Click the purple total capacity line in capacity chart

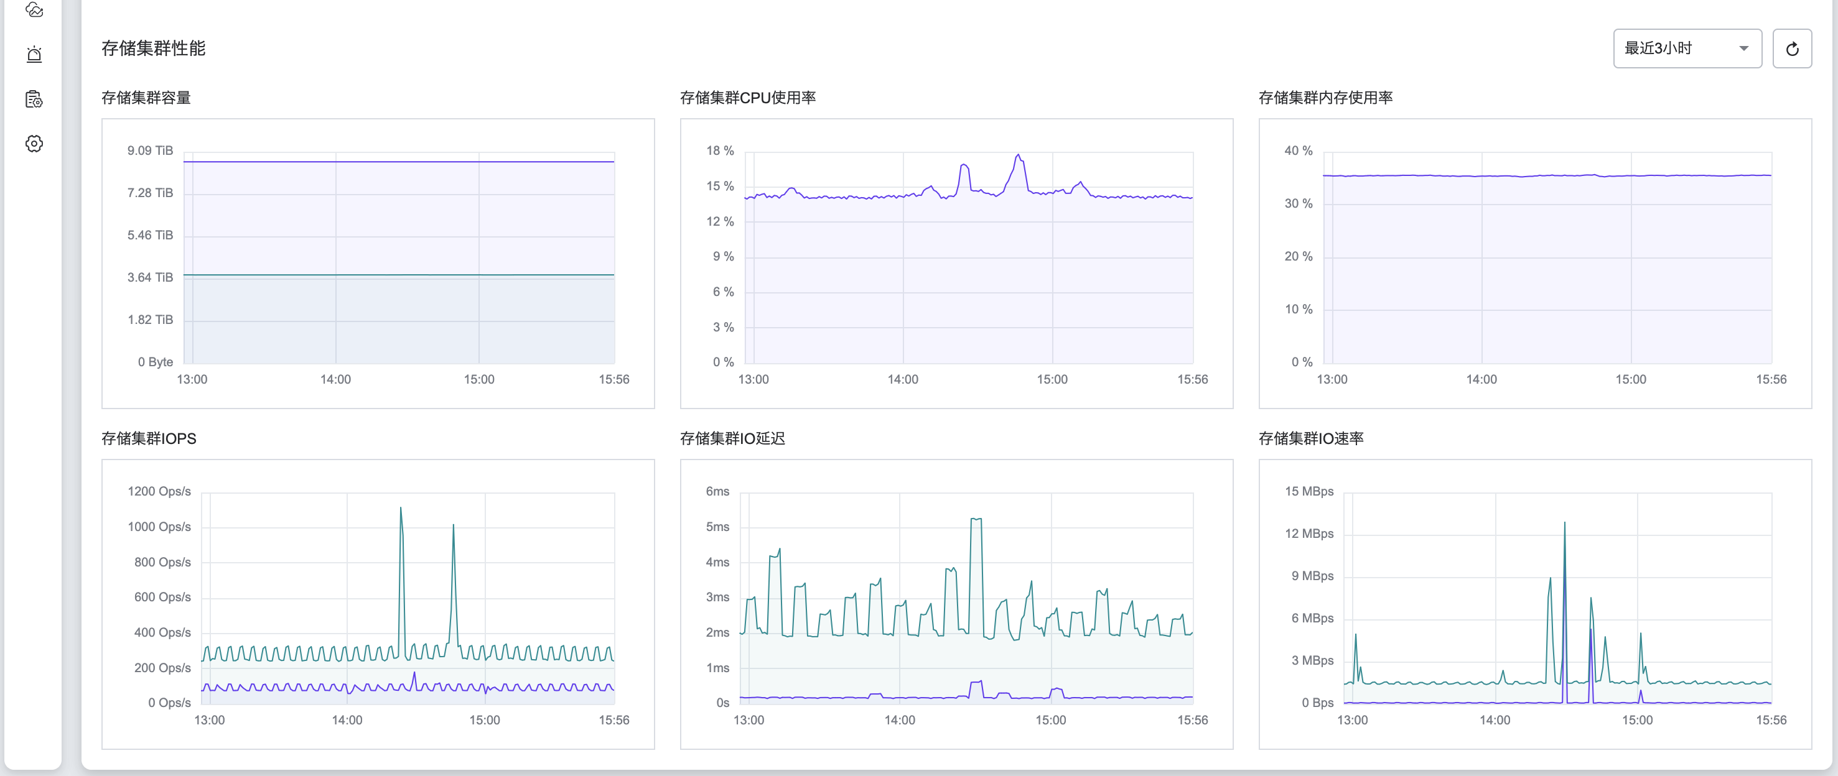point(399,162)
